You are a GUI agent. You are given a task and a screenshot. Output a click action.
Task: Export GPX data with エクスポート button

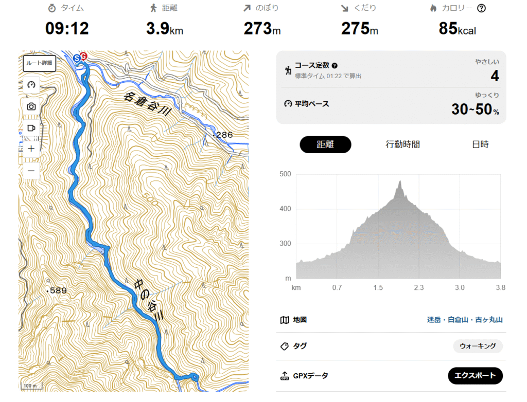(x=475, y=375)
